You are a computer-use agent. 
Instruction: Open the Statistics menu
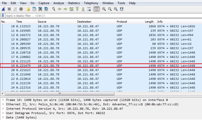click(74, 3)
